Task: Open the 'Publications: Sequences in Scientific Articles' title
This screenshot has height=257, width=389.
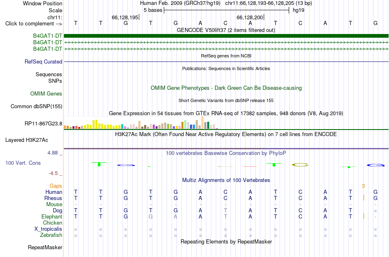Action: pyautogui.click(x=226, y=68)
